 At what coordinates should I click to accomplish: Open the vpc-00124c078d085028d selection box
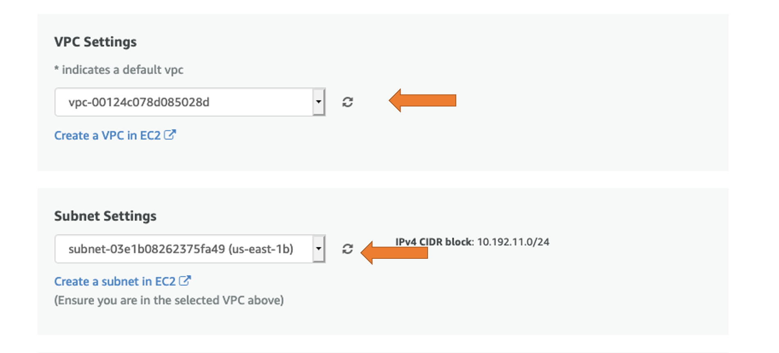[190, 102]
